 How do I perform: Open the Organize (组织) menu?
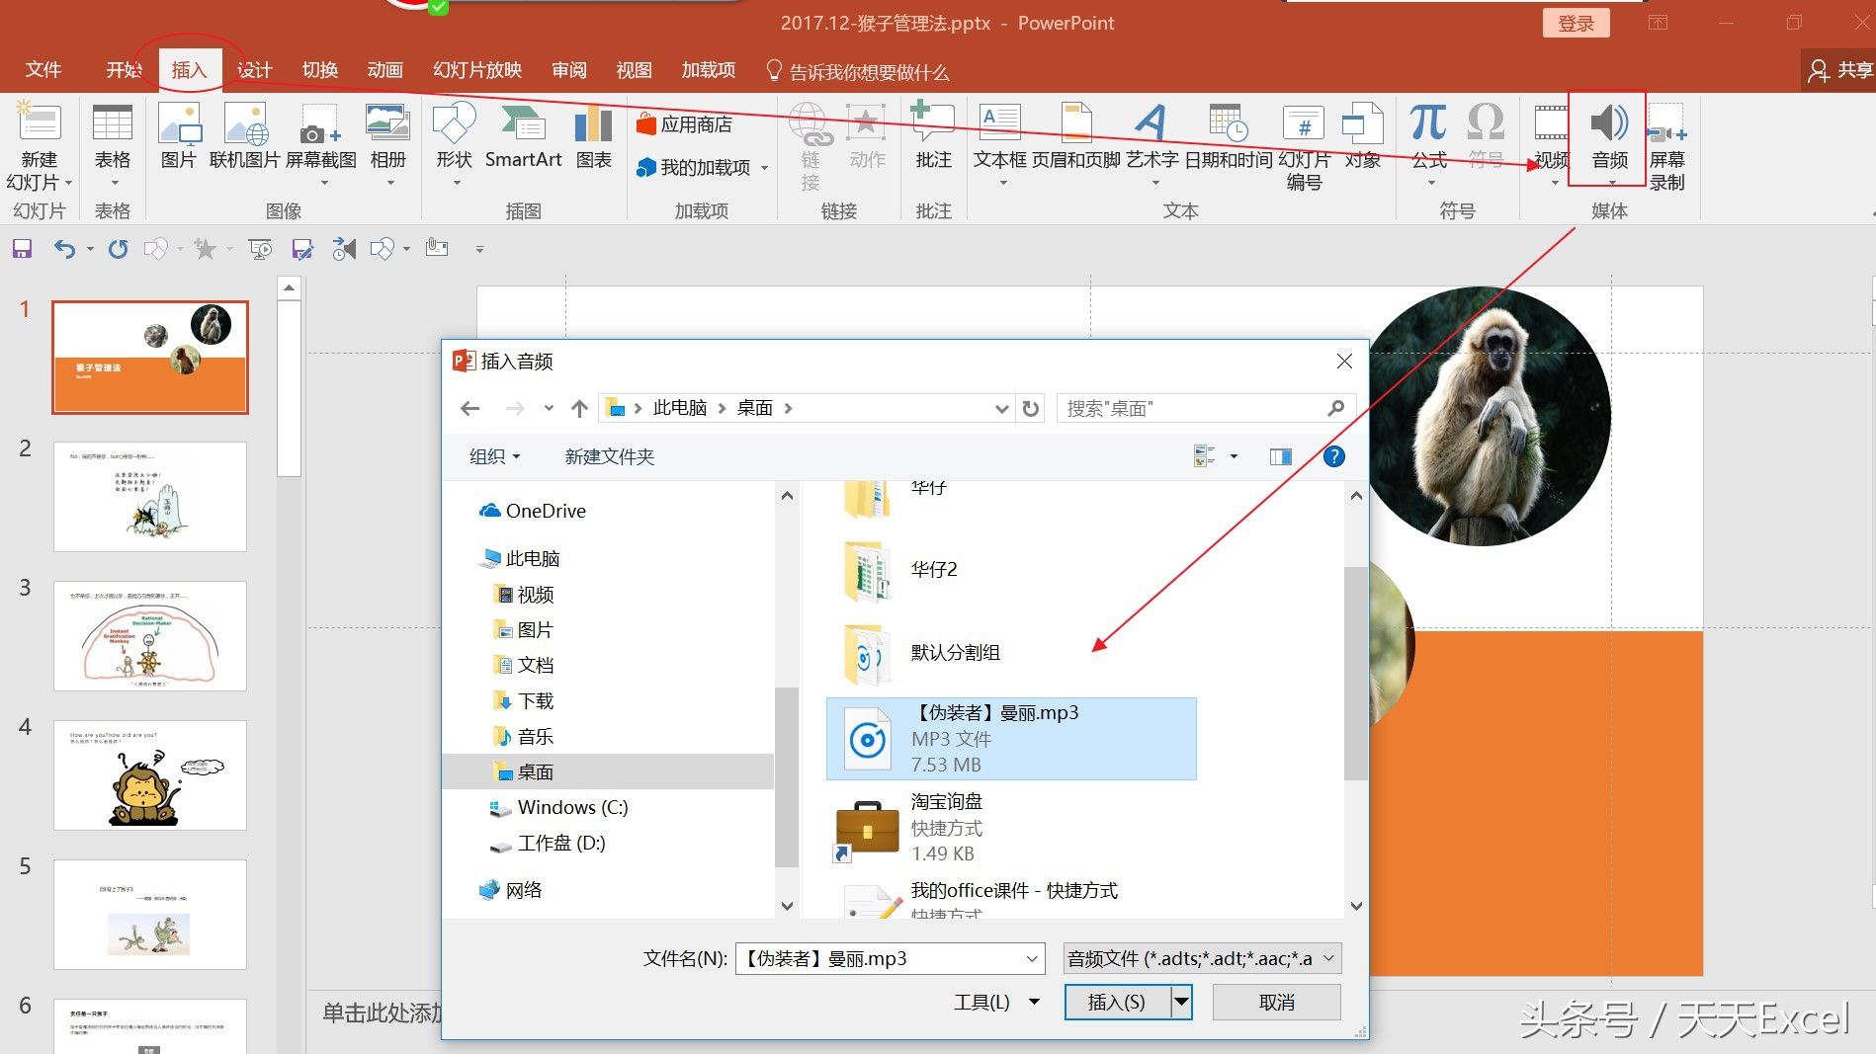(x=494, y=456)
